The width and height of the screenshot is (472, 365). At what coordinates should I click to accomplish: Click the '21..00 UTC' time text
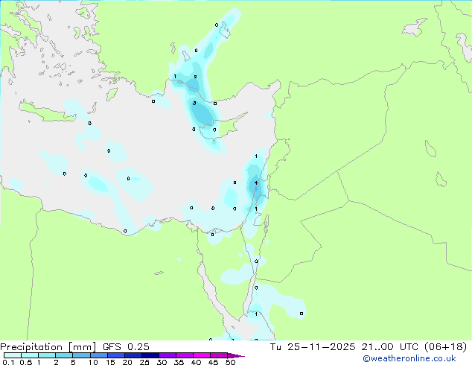pos(390,347)
